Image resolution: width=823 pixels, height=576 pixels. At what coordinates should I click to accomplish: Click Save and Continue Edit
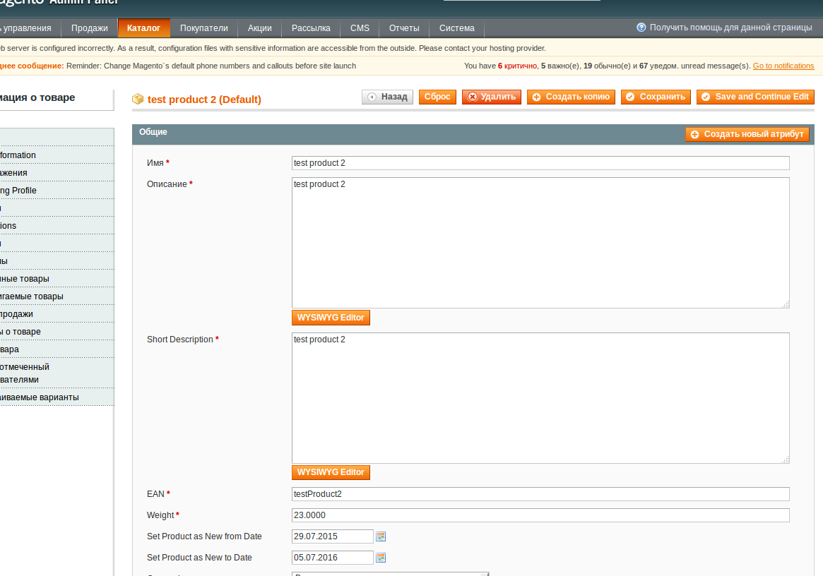[x=755, y=97]
